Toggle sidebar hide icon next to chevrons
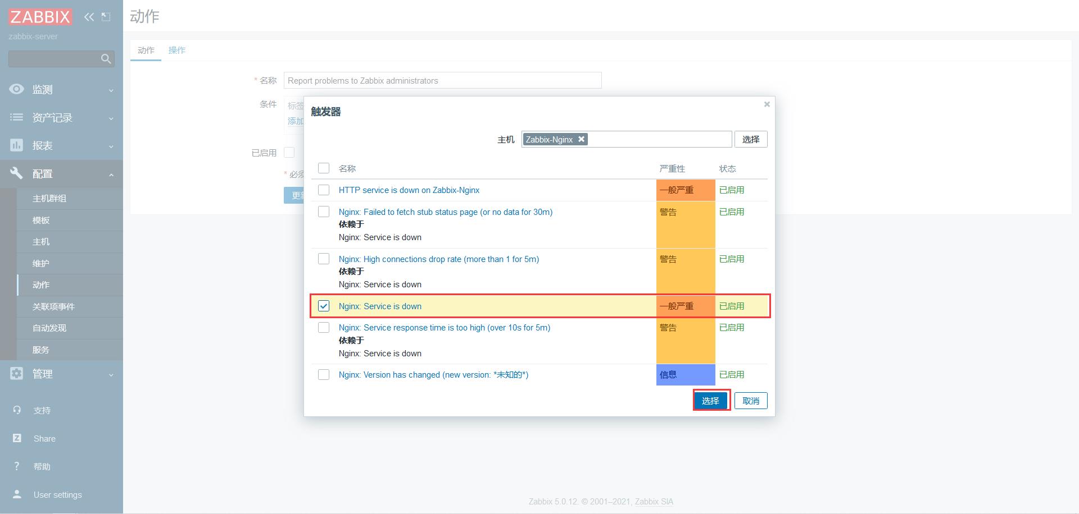 point(106,17)
